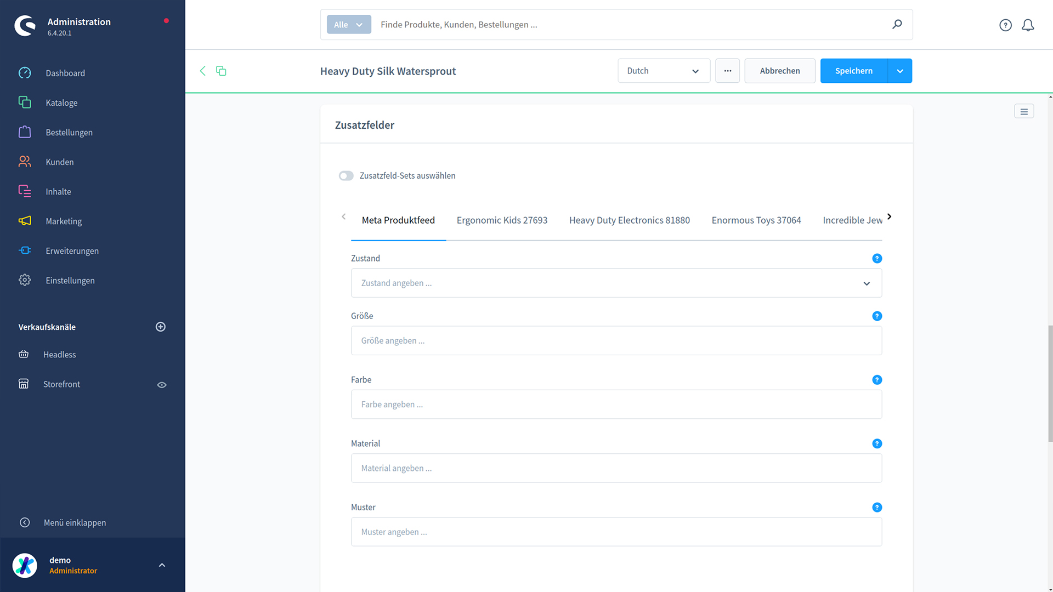Toggle Zusatzfeld-Sets auswählen switch

346,175
